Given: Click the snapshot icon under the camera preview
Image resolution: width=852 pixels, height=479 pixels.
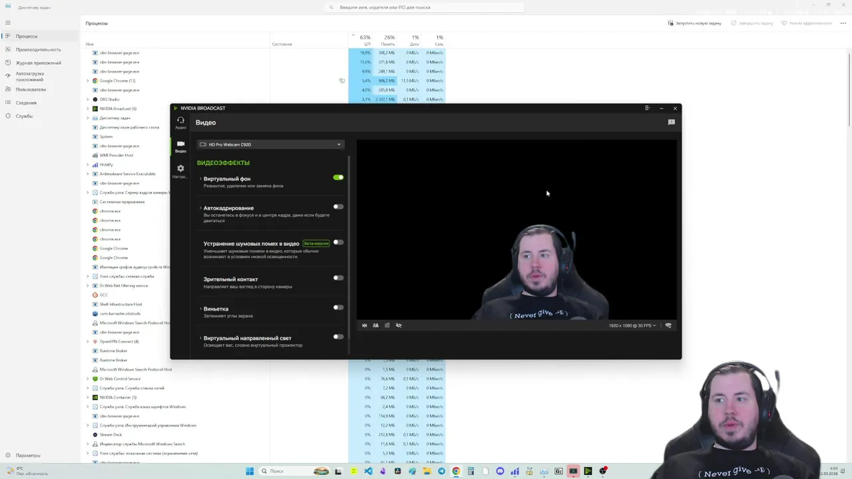Looking at the screenshot, I should pyautogui.click(x=387, y=325).
